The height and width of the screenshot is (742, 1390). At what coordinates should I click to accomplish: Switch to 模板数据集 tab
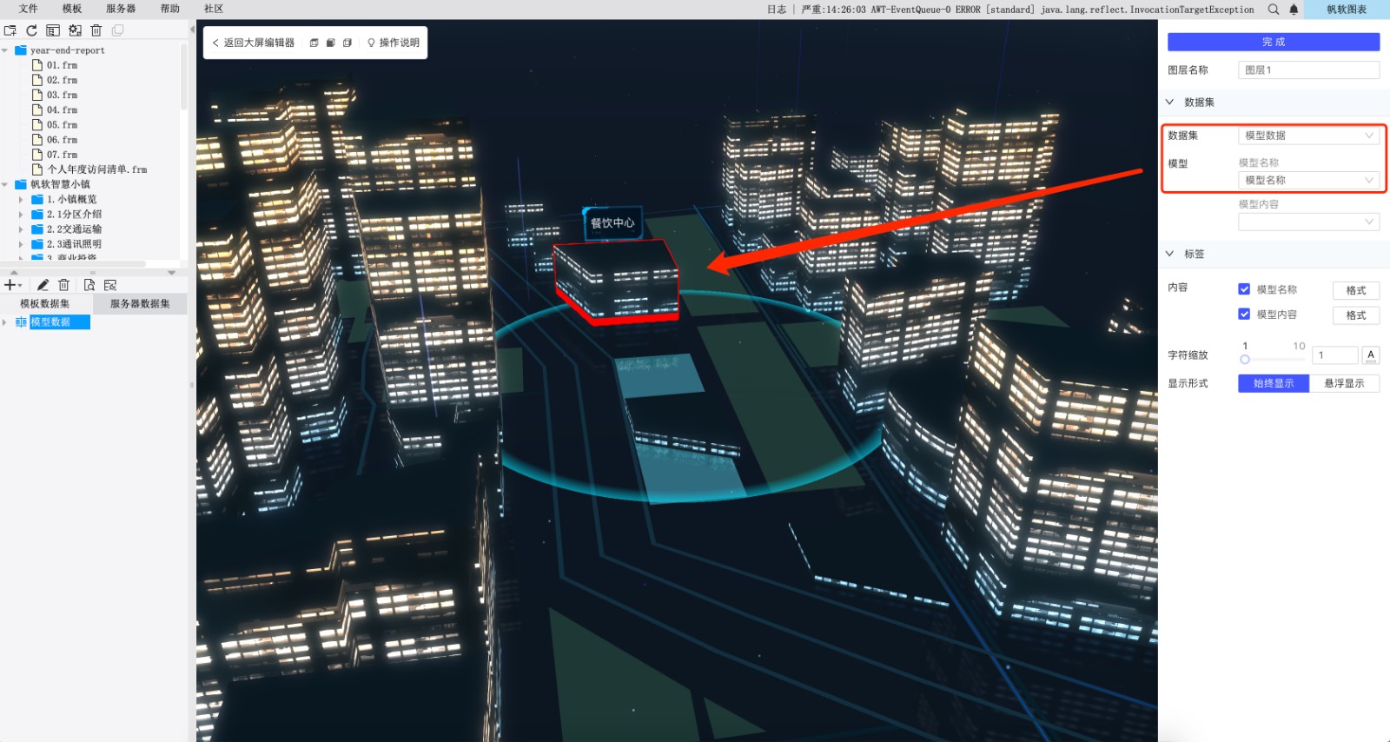(45, 303)
